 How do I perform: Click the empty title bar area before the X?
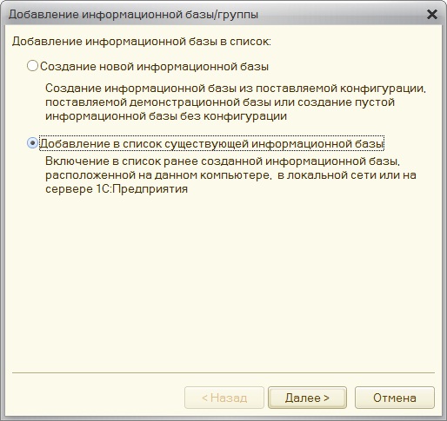click(342, 15)
